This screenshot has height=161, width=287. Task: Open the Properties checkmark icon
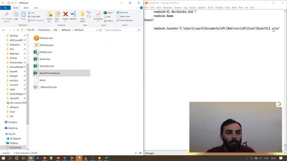[98, 14]
